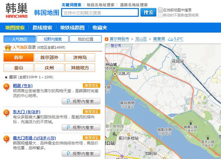
Task: Select the 釜山 region button
Action: [x=18, y=68]
